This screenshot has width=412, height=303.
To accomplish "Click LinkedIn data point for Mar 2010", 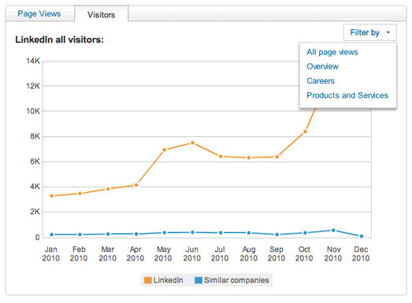I will click(108, 189).
